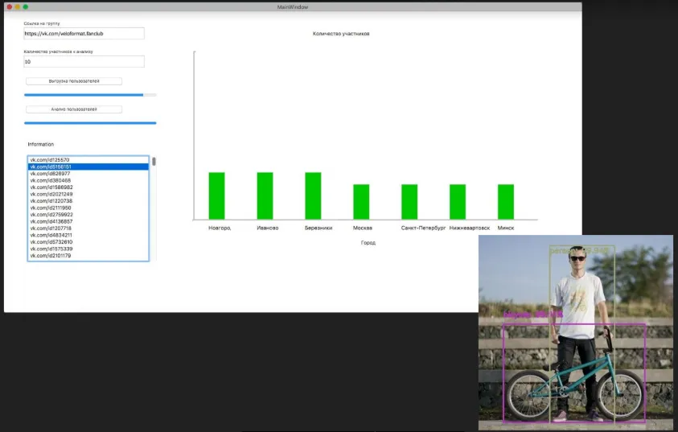Click the Information list scrollbar handle
The width and height of the screenshot is (678, 432).
click(154, 162)
